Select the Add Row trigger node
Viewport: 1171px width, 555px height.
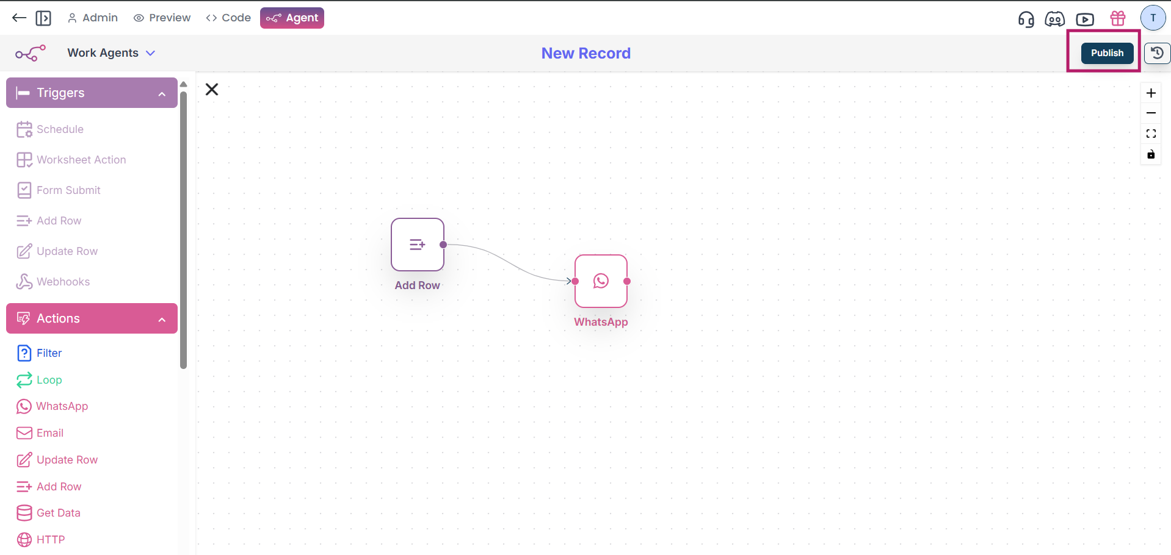418,245
